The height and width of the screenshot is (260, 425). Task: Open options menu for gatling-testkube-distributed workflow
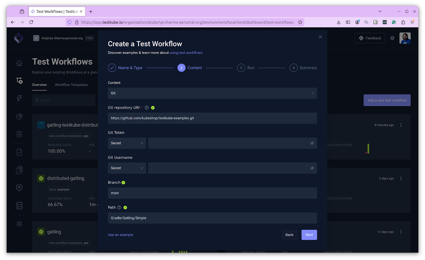401,125
